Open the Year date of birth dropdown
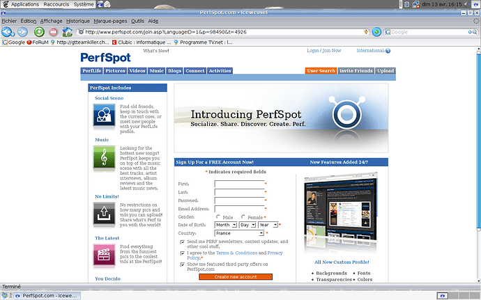 pyautogui.click(x=268, y=225)
